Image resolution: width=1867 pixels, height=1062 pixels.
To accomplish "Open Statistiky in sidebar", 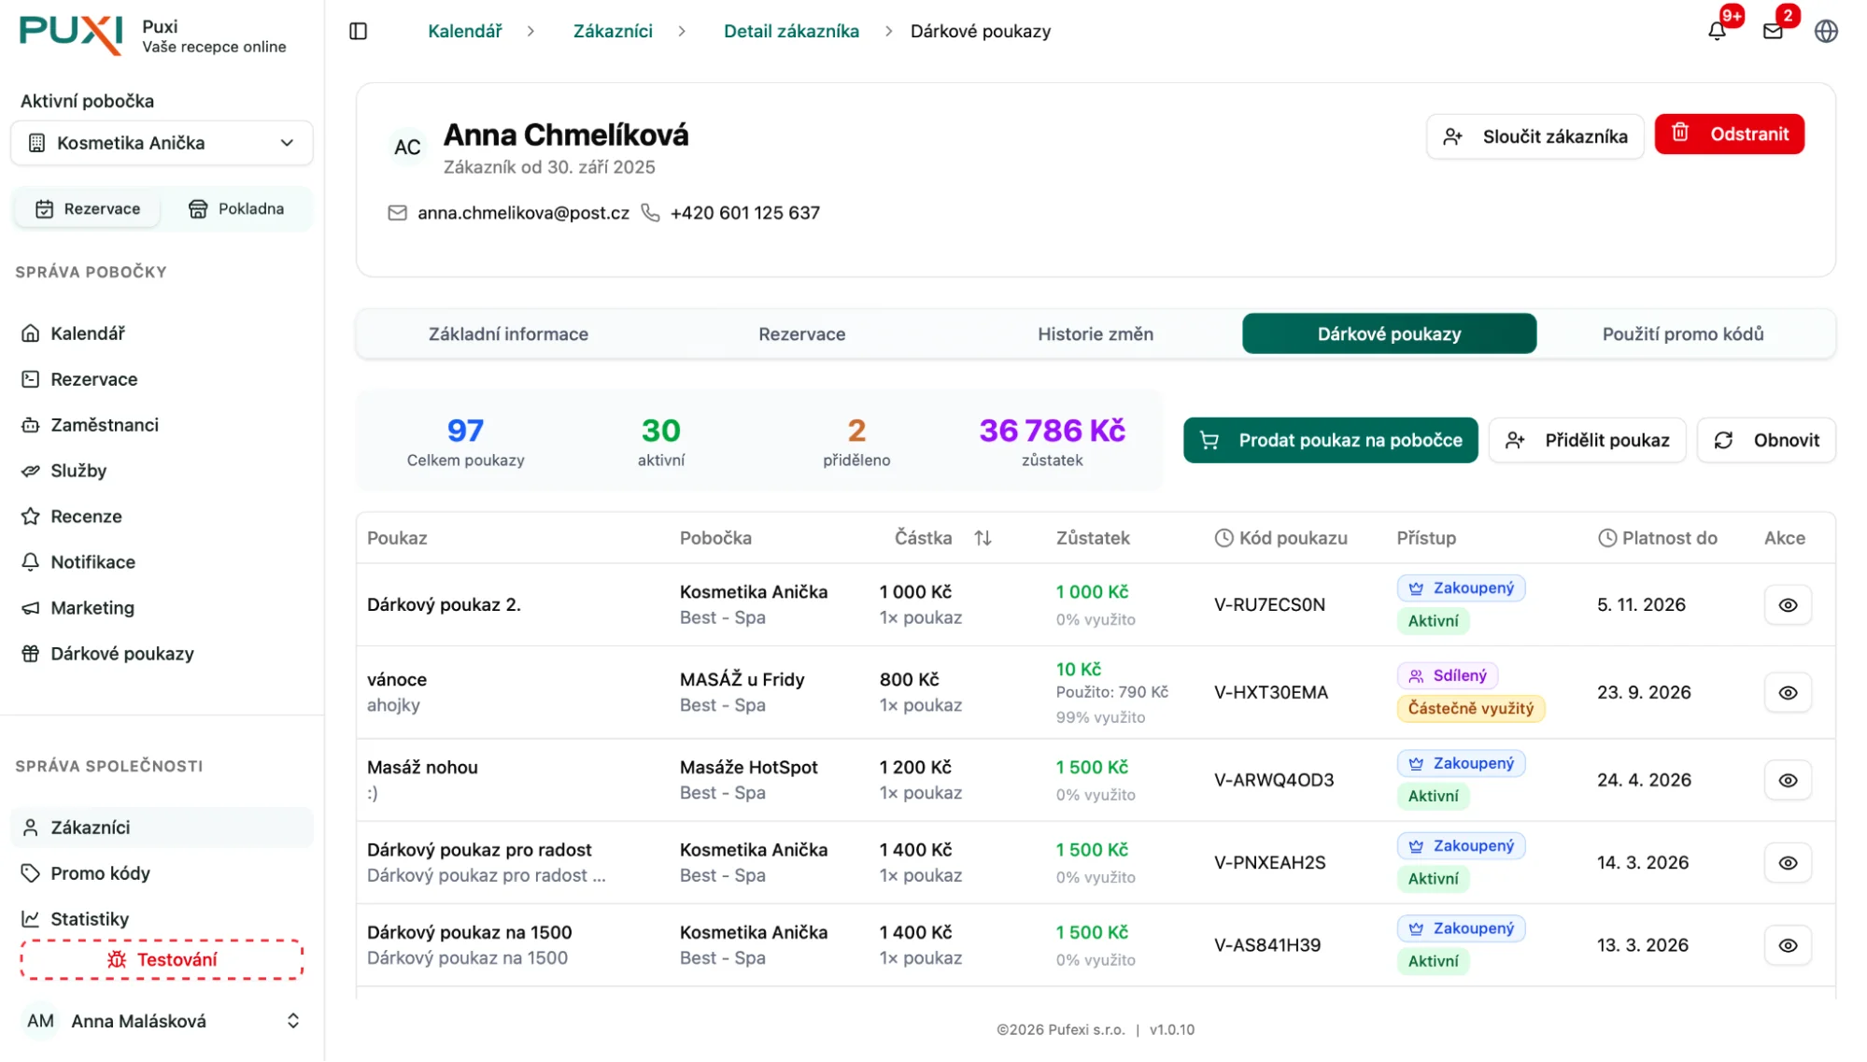I will pyautogui.click(x=90, y=919).
